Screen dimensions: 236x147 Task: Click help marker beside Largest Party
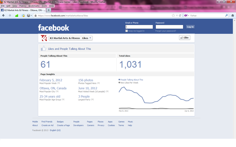click(92, 100)
